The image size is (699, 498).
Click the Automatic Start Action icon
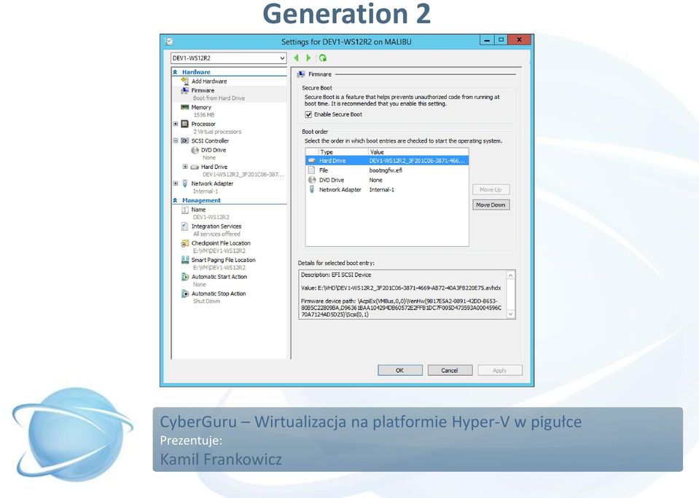(185, 277)
